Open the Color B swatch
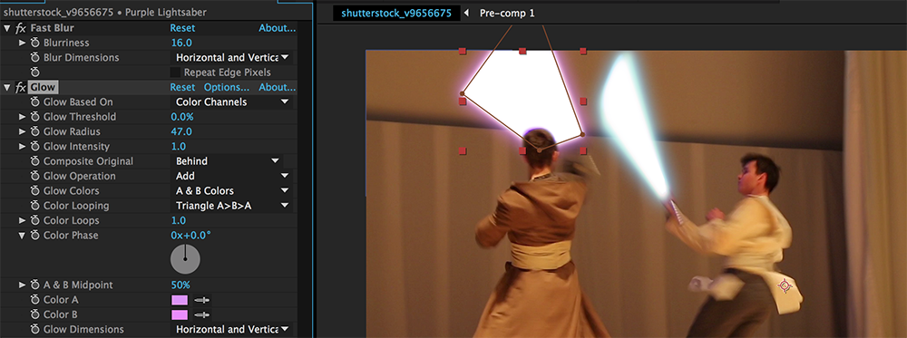The width and height of the screenshot is (907, 338). [x=180, y=314]
